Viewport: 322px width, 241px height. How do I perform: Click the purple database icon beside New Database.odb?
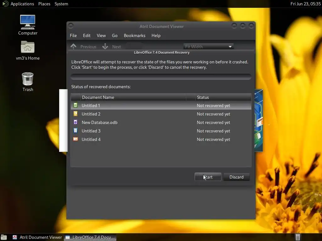[75, 122]
